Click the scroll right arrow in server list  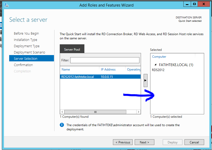138,112
